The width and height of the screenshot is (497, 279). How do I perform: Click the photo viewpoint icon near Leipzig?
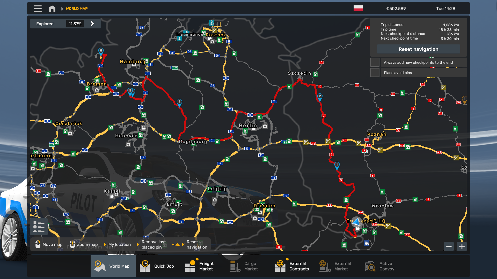tap(215, 200)
